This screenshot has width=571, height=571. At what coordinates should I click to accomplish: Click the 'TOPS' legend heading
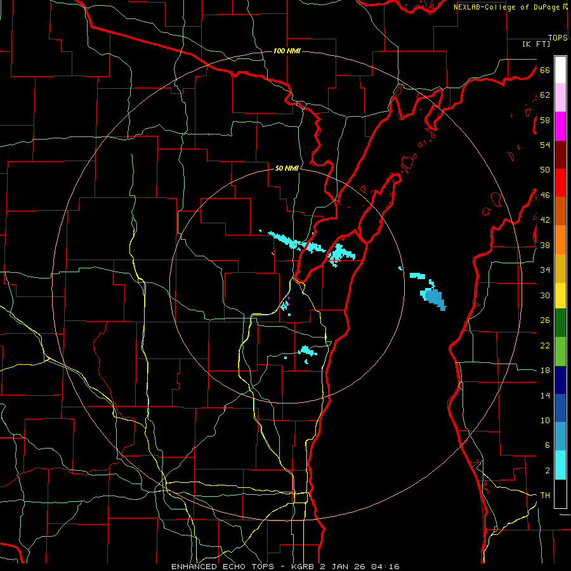pos(558,37)
